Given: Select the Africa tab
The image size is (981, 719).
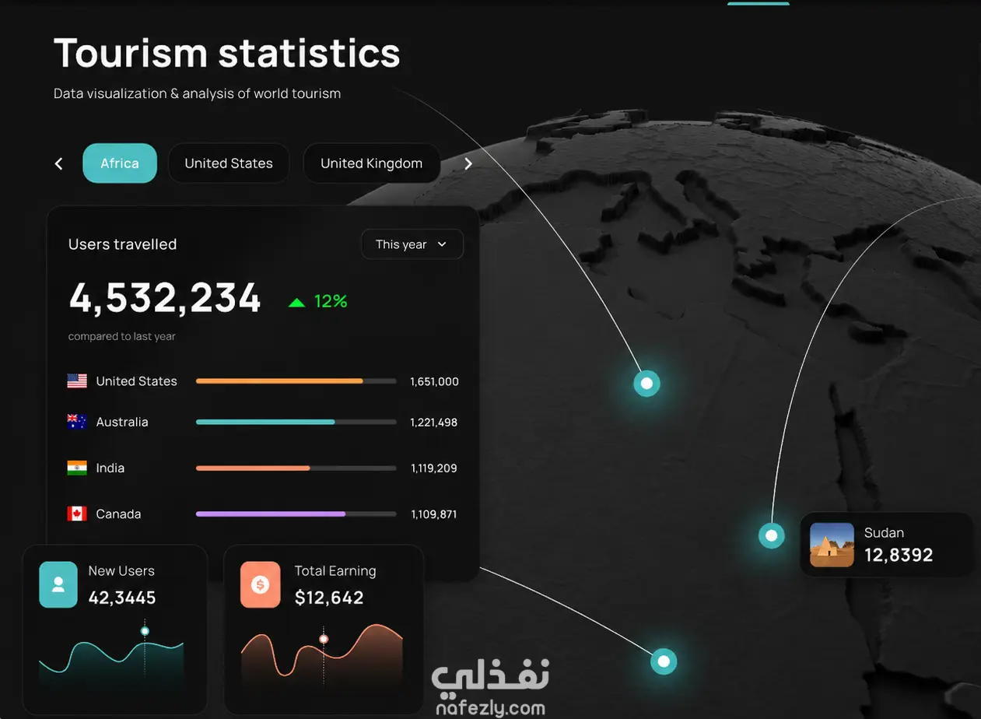Looking at the screenshot, I should tap(120, 163).
